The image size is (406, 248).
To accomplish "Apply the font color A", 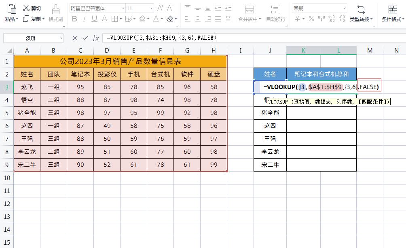I will tap(156, 19).
